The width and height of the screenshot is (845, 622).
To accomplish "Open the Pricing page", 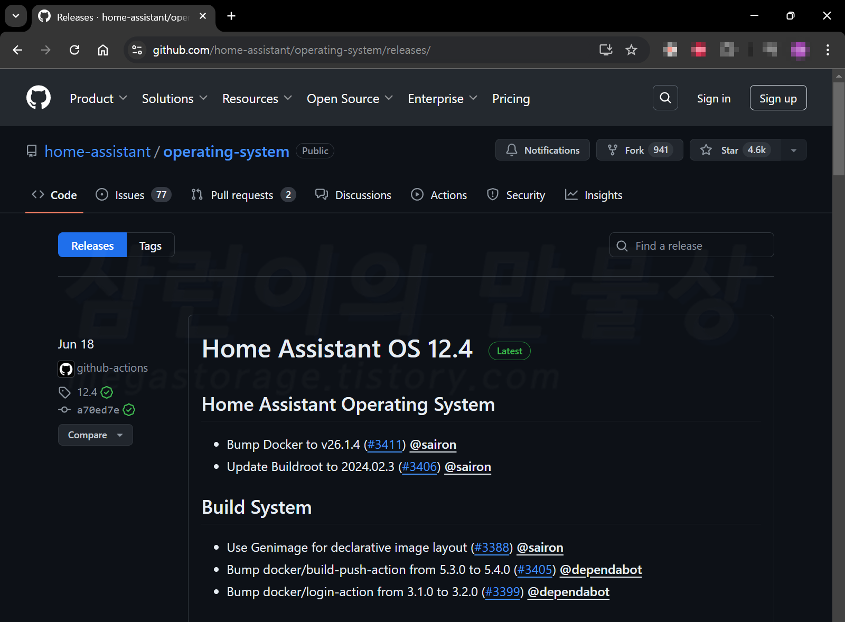I will [511, 99].
